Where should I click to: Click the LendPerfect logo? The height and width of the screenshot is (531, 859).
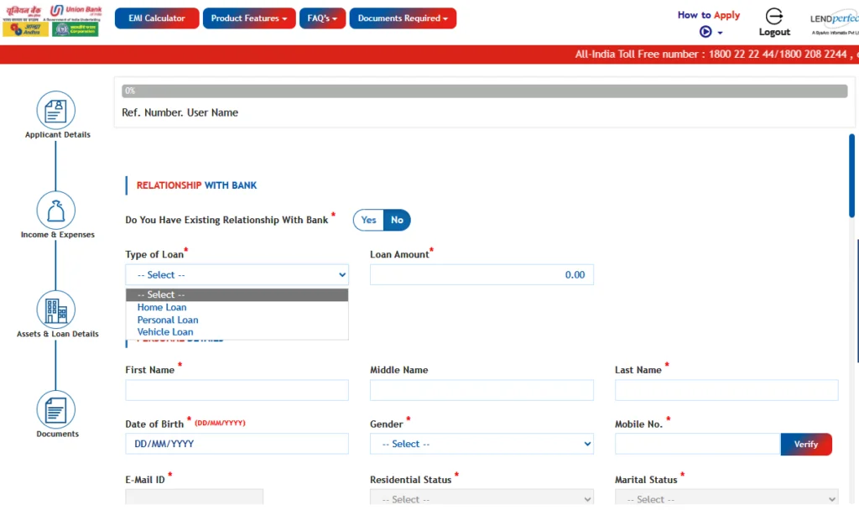pos(833,21)
